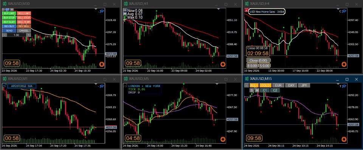
Task: Collapse the H1 spread panel with minus
Action: click(x=125, y=10)
